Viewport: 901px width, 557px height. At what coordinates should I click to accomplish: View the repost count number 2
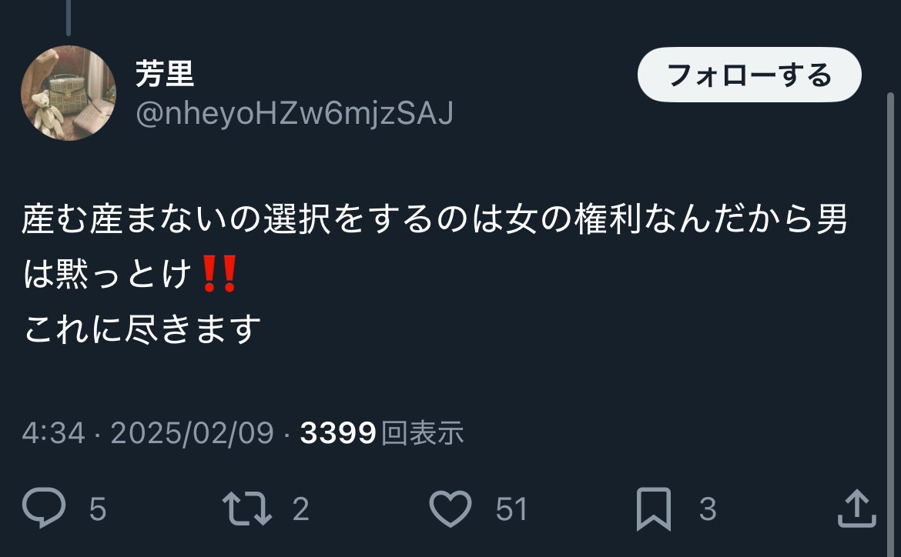[300, 509]
